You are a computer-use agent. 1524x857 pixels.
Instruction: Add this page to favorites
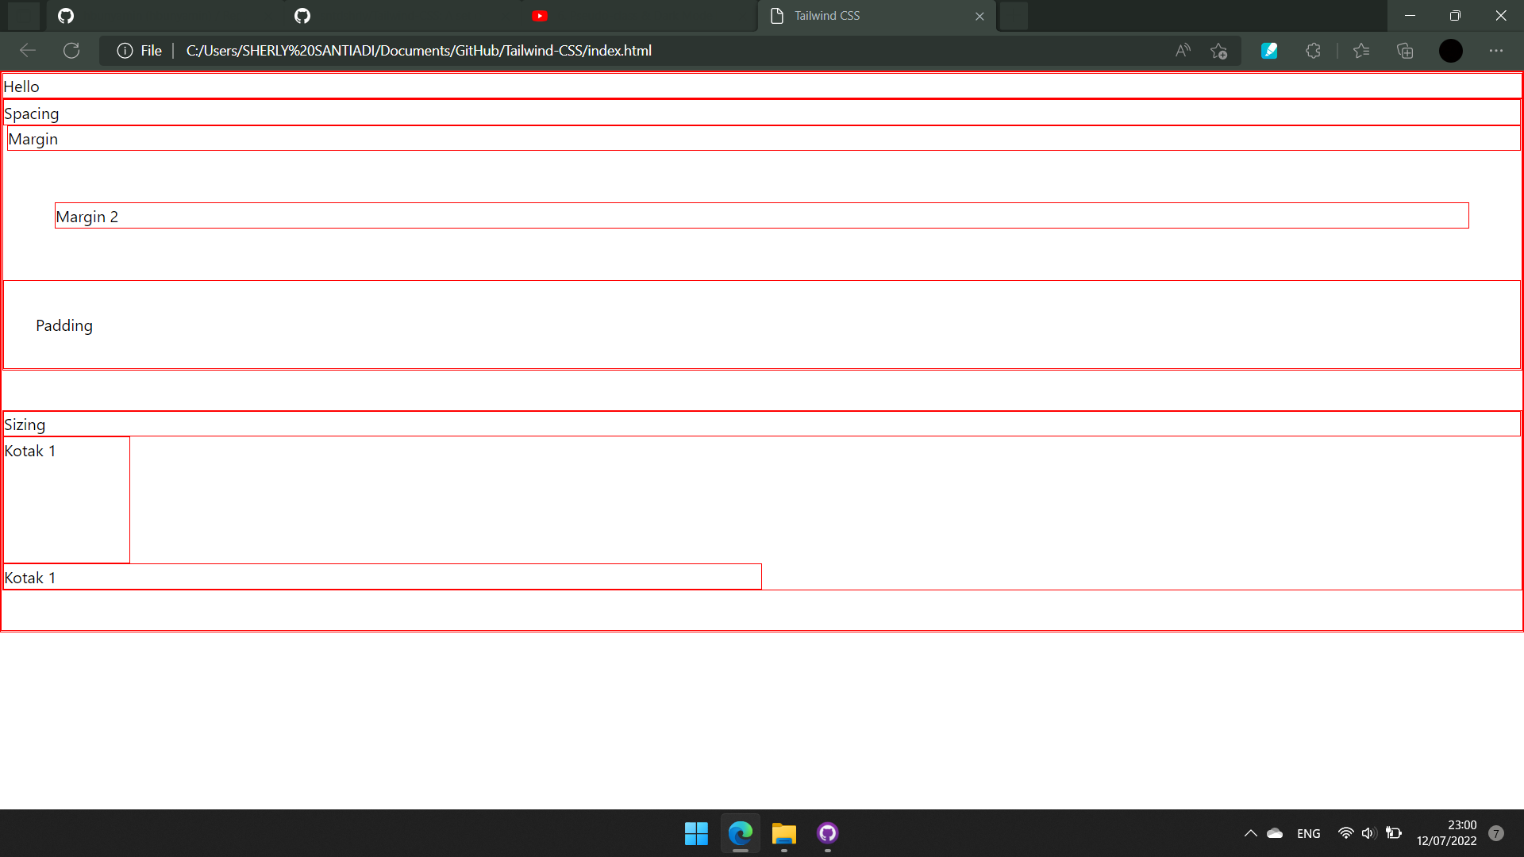point(1219,50)
